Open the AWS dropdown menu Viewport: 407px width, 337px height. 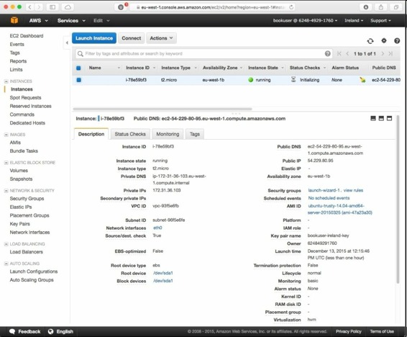[x=38, y=21]
